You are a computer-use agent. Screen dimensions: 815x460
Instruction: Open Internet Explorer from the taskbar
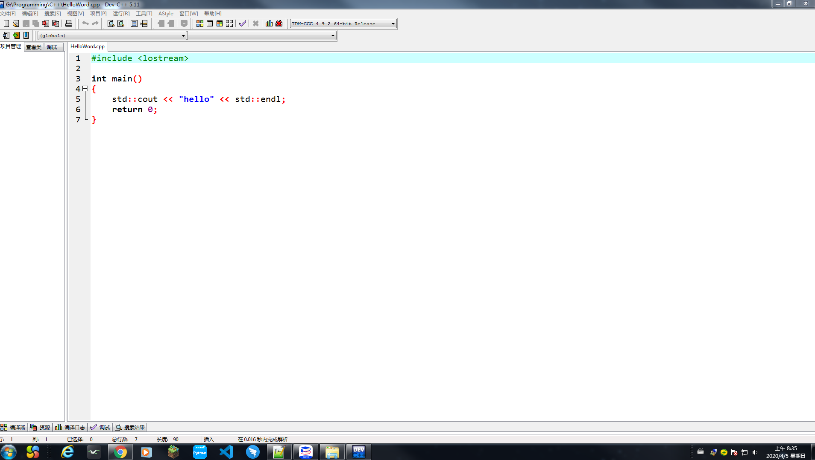[x=67, y=452]
